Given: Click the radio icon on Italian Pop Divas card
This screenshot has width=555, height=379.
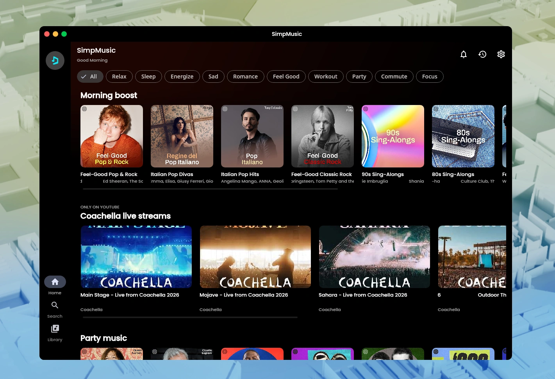Looking at the screenshot, I should coord(155,109).
